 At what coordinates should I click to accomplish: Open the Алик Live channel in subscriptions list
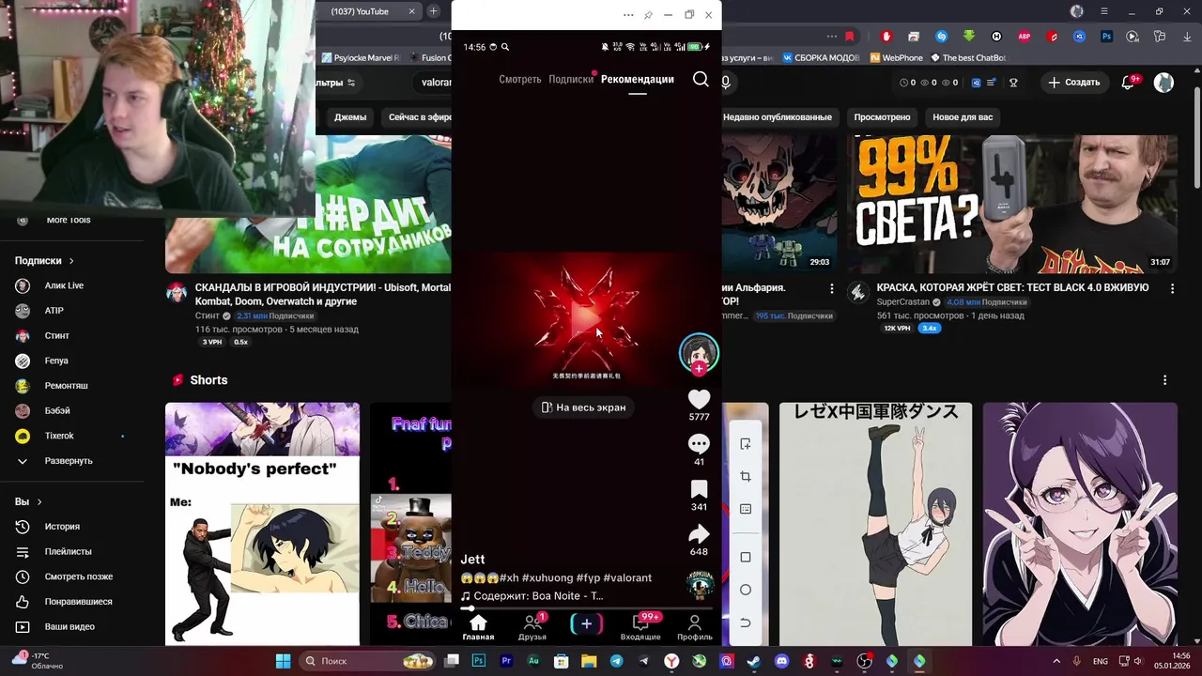pyautogui.click(x=64, y=285)
